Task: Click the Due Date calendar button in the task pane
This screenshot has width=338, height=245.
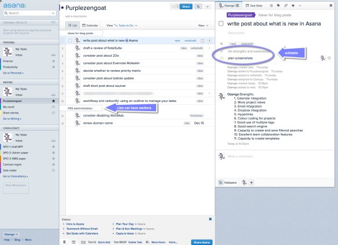Action: [254, 6]
